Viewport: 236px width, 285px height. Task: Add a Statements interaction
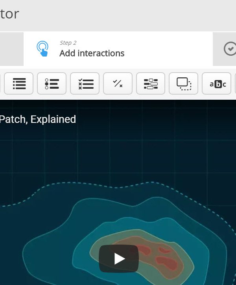pos(19,84)
